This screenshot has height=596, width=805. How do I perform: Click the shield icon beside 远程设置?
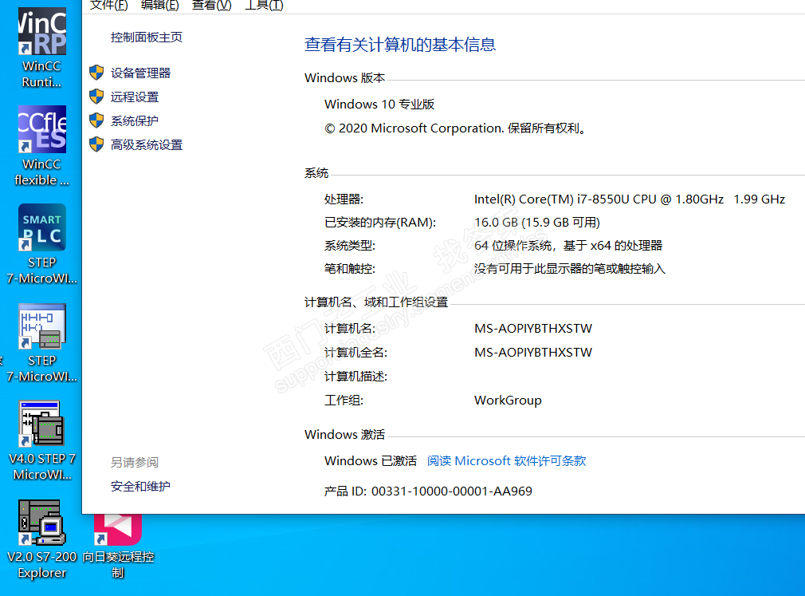pyautogui.click(x=96, y=97)
